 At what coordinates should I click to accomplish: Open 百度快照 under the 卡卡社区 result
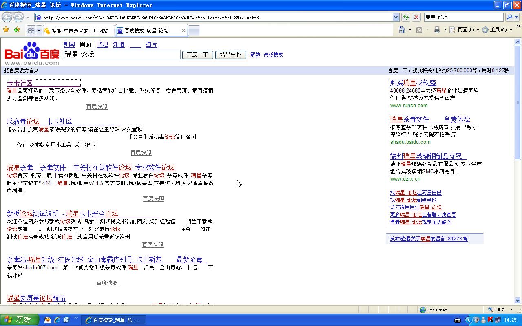97,106
